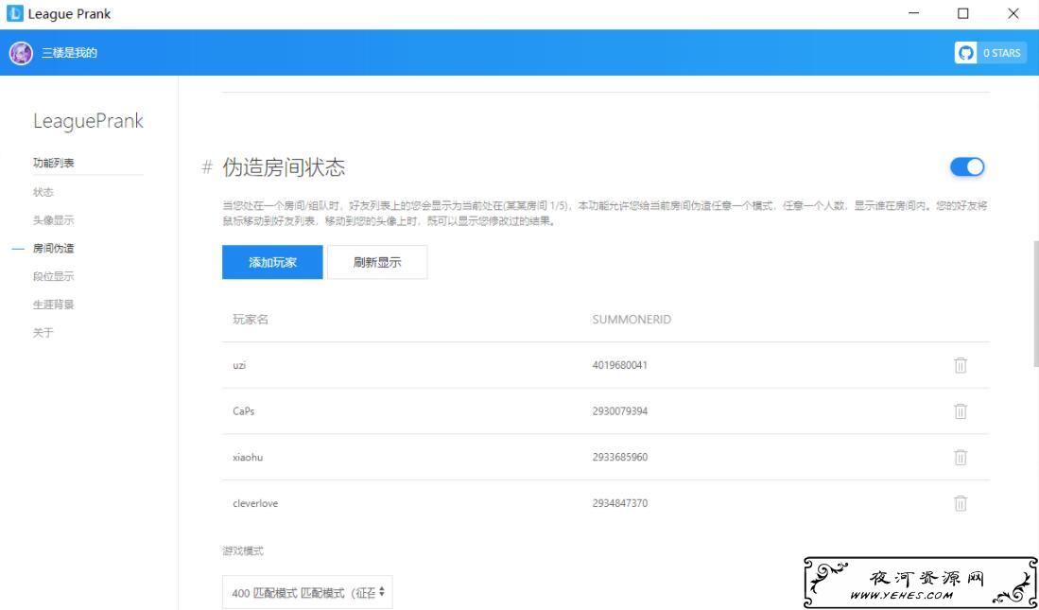
Task: Click summoner ID 2934847370
Action: click(619, 503)
